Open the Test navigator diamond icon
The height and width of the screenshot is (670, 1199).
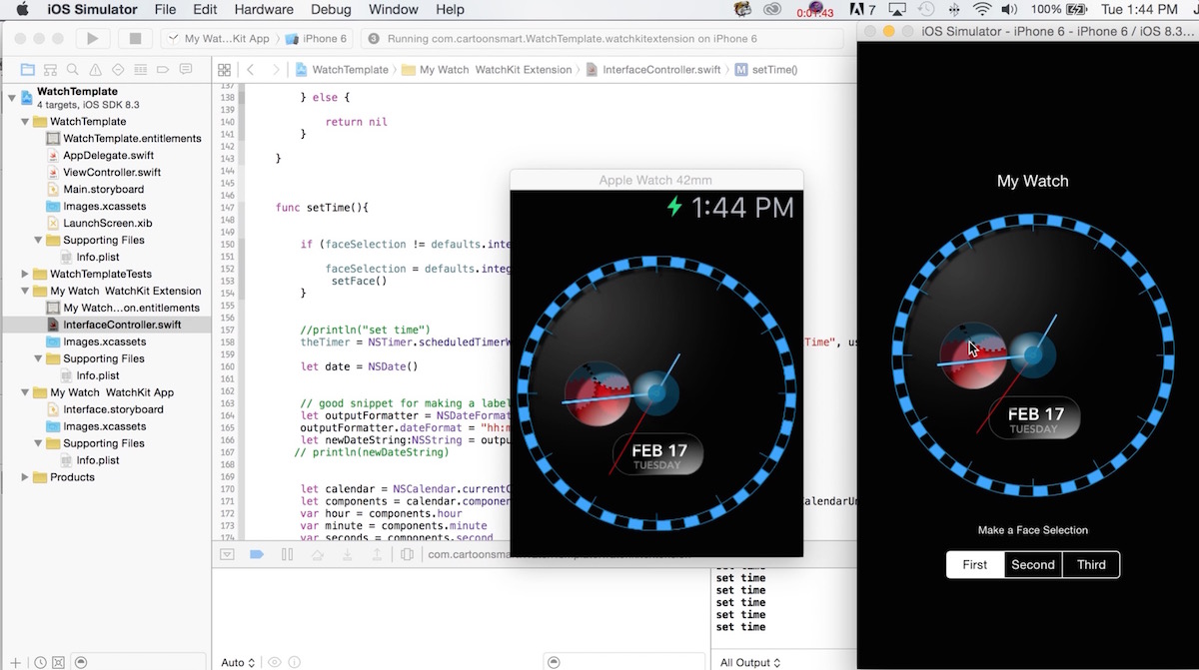coord(118,70)
